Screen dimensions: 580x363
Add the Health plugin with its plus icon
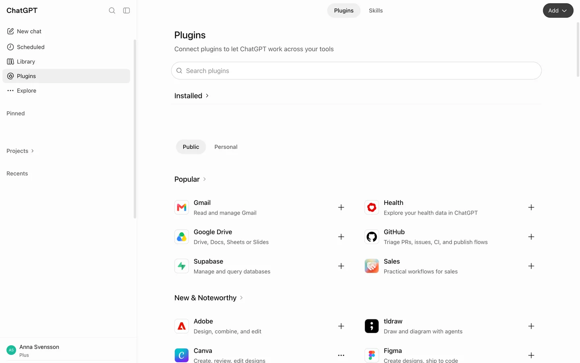point(531,207)
